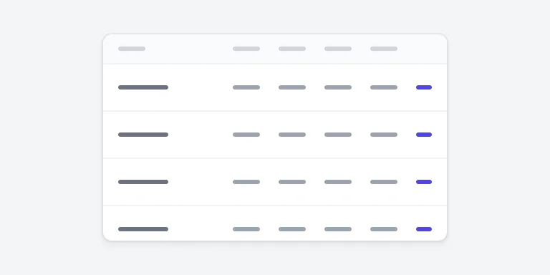Viewport: 550px width, 275px height.
Task: Click the fourth column header placeholder
Action: point(338,49)
